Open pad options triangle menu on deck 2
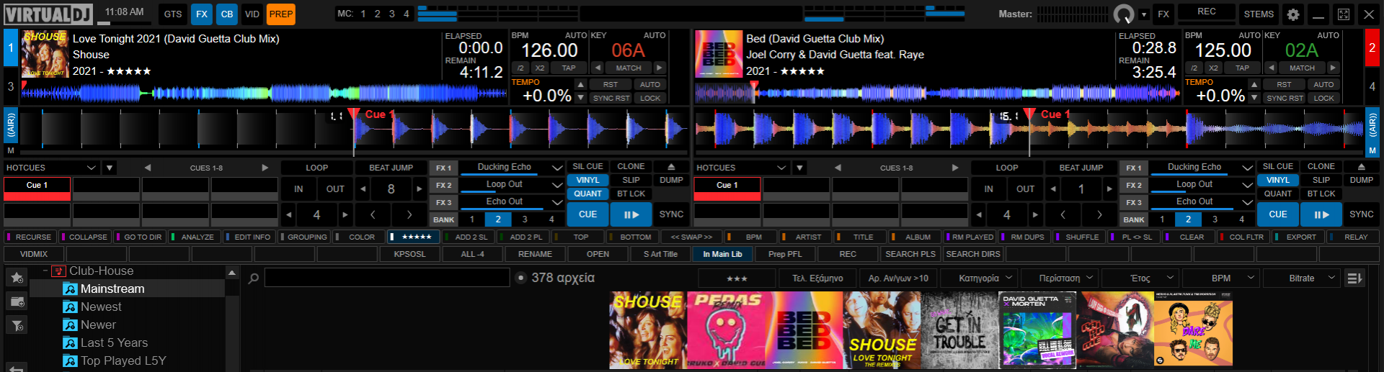1384x372 pixels. (x=799, y=168)
